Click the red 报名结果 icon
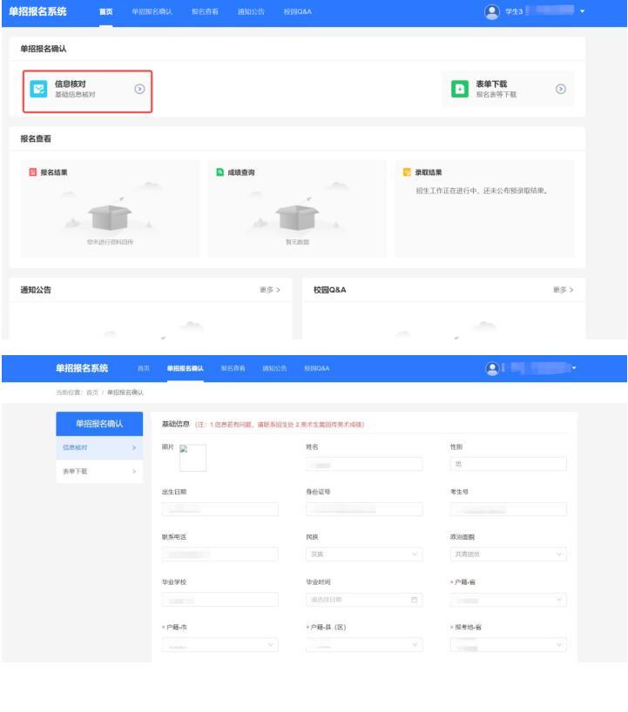Screen dimensions: 628x712 [x=32, y=172]
